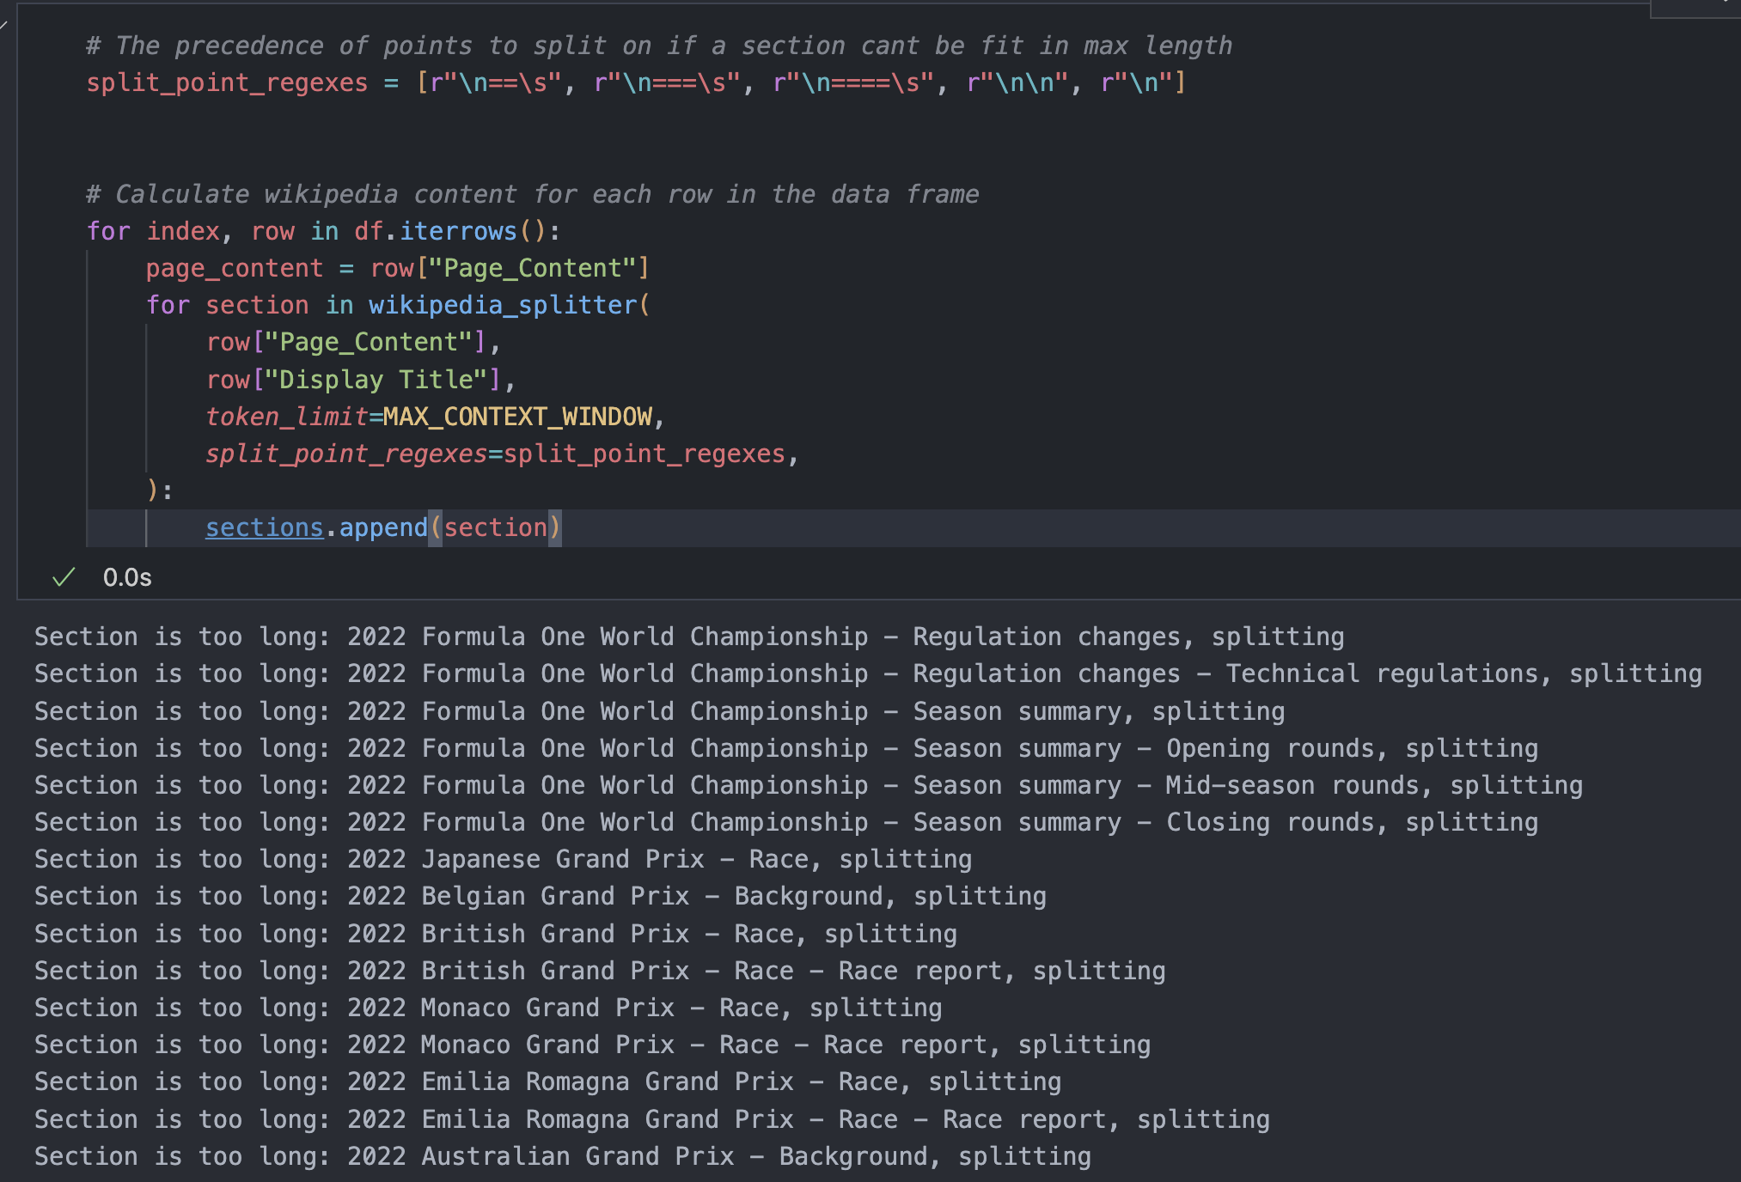Click the wikipedia_splitter function name
The height and width of the screenshot is (1182, 1741).
click(504, 305)
